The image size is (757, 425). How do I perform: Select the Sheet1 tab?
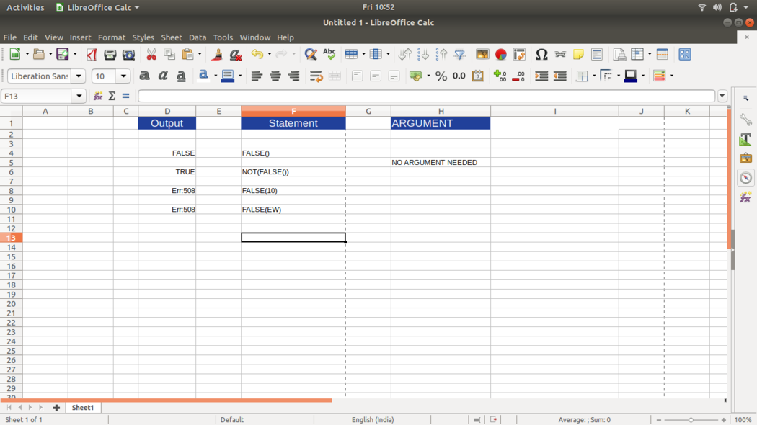[x=82, y=408]
